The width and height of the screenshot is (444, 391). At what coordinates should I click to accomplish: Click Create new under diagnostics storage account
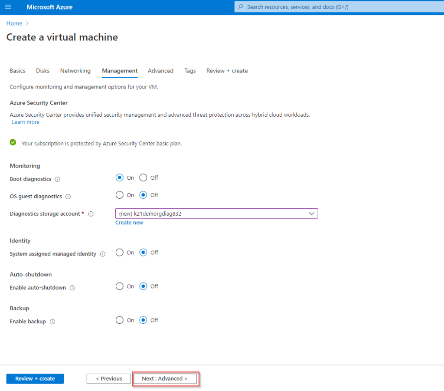129,222
